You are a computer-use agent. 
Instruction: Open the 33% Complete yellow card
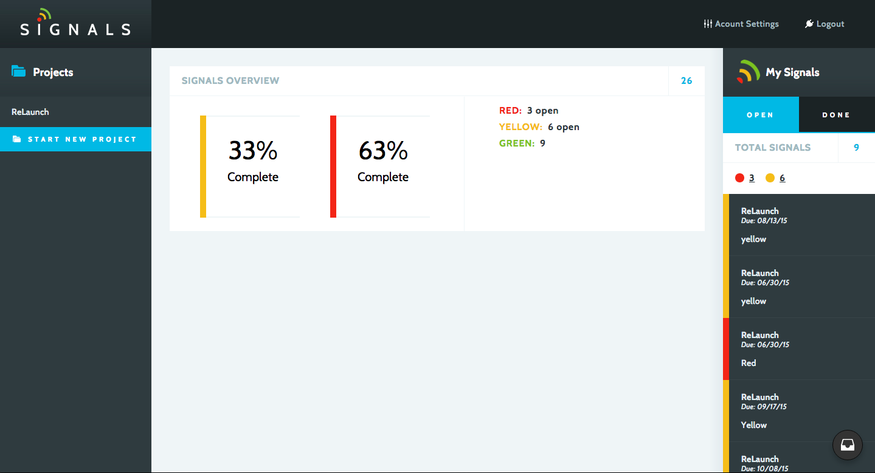[x=250, y=166]
